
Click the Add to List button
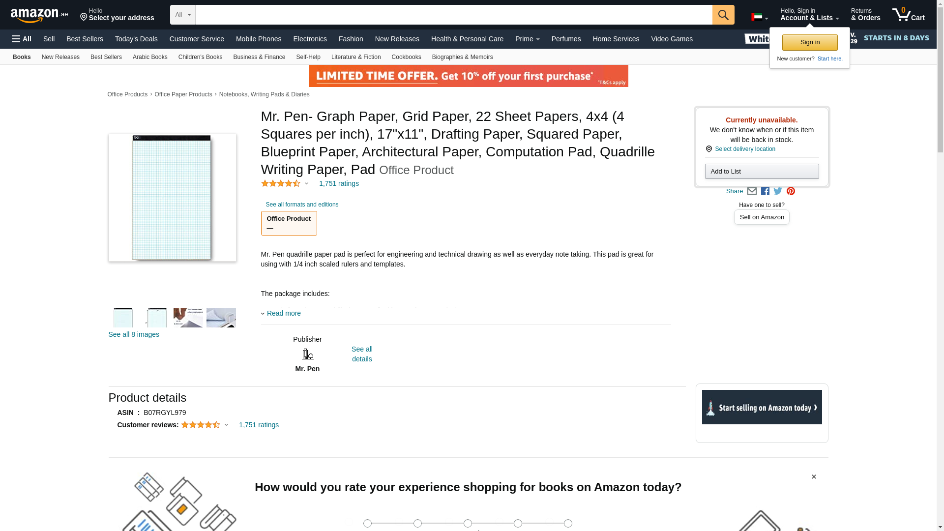coord(762,171)
